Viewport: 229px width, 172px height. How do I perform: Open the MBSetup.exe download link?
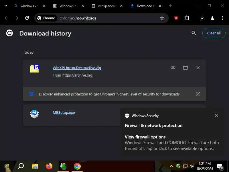coord(64,112)
